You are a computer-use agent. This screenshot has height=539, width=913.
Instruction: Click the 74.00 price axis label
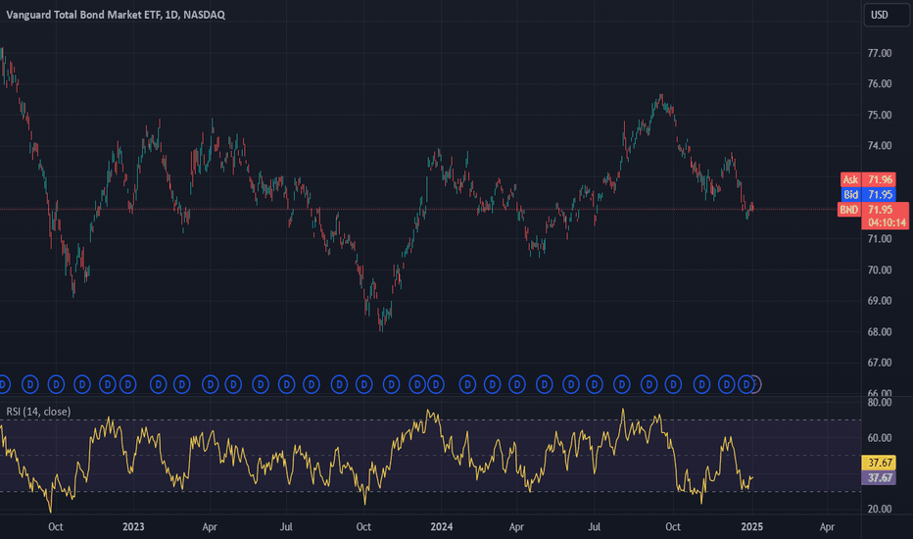pyautogui.click(x=880, y=146)
